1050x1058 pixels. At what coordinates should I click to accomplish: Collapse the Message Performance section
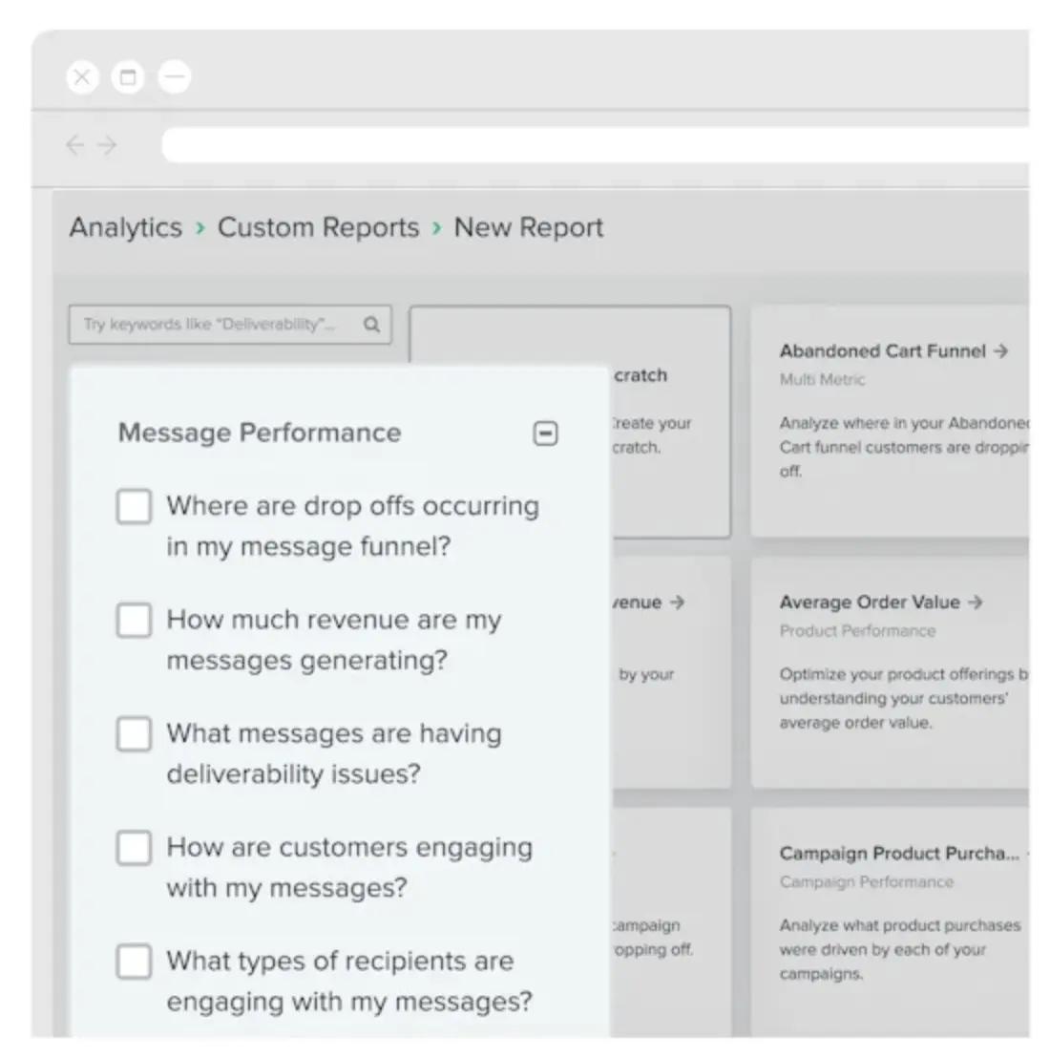tap(545, 433)
